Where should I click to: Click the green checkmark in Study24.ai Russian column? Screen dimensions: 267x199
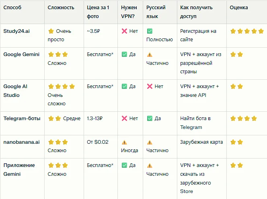coord(150,31)
